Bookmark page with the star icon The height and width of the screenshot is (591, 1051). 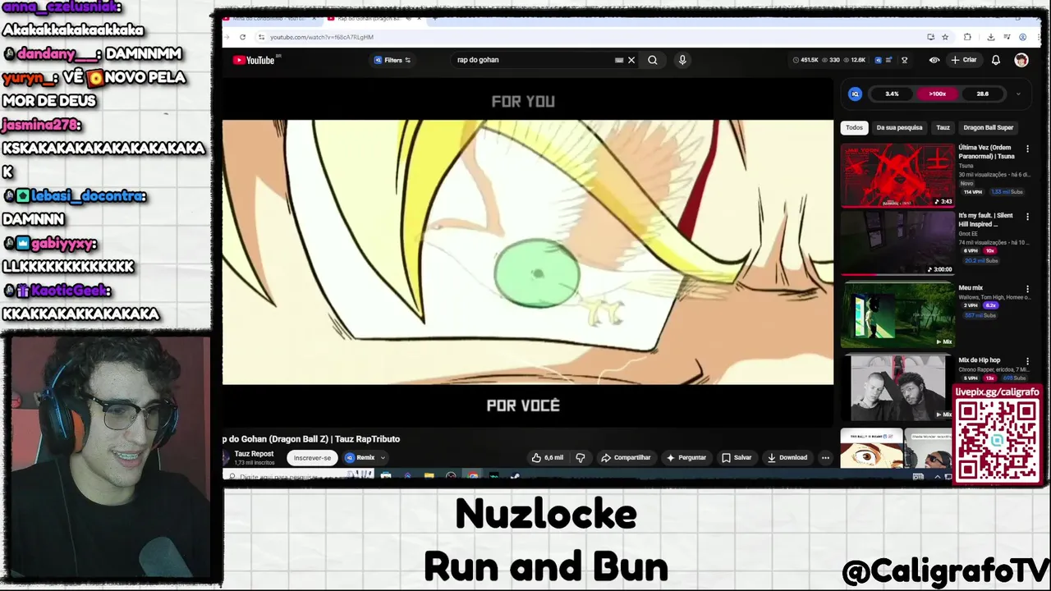pos(945,37)
